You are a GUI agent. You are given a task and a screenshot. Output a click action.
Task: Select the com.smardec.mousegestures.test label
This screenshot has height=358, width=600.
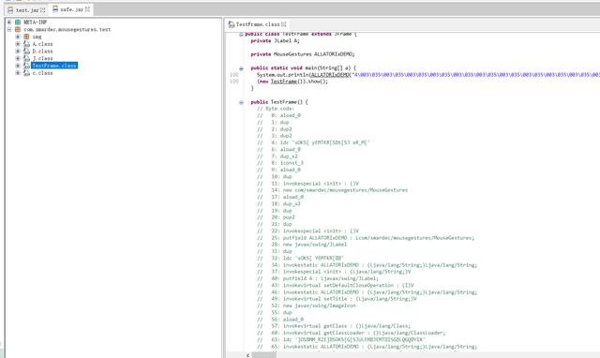pos(67,29)
